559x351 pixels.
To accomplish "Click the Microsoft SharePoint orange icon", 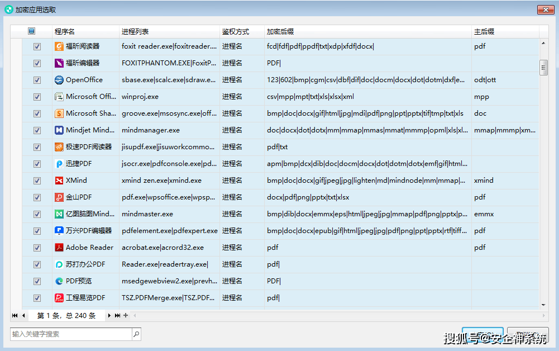I will pyautogui.click(x=59, y=113).
